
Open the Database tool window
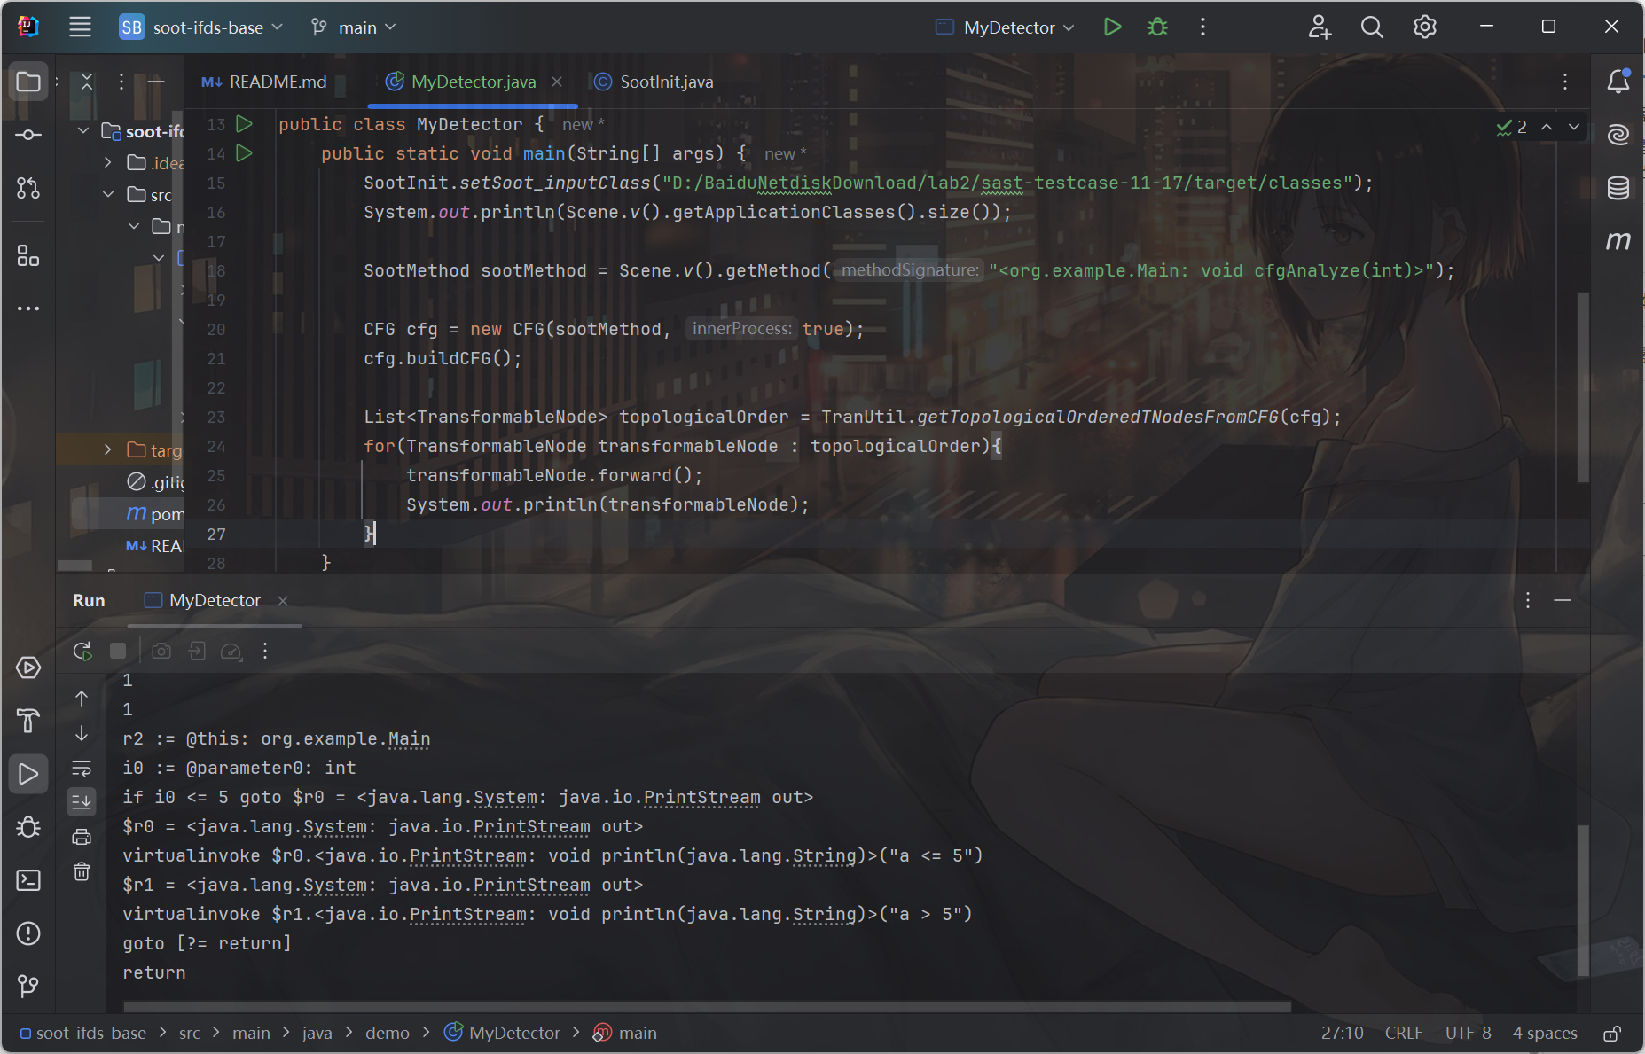point(1618,188)
